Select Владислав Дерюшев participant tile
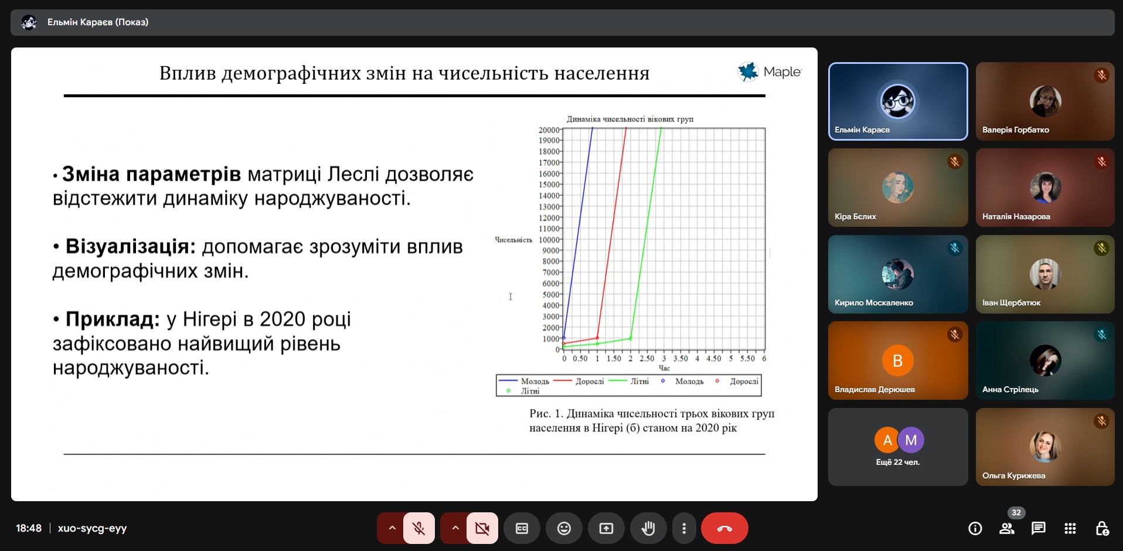The image size is (1123, 551). 898,360
